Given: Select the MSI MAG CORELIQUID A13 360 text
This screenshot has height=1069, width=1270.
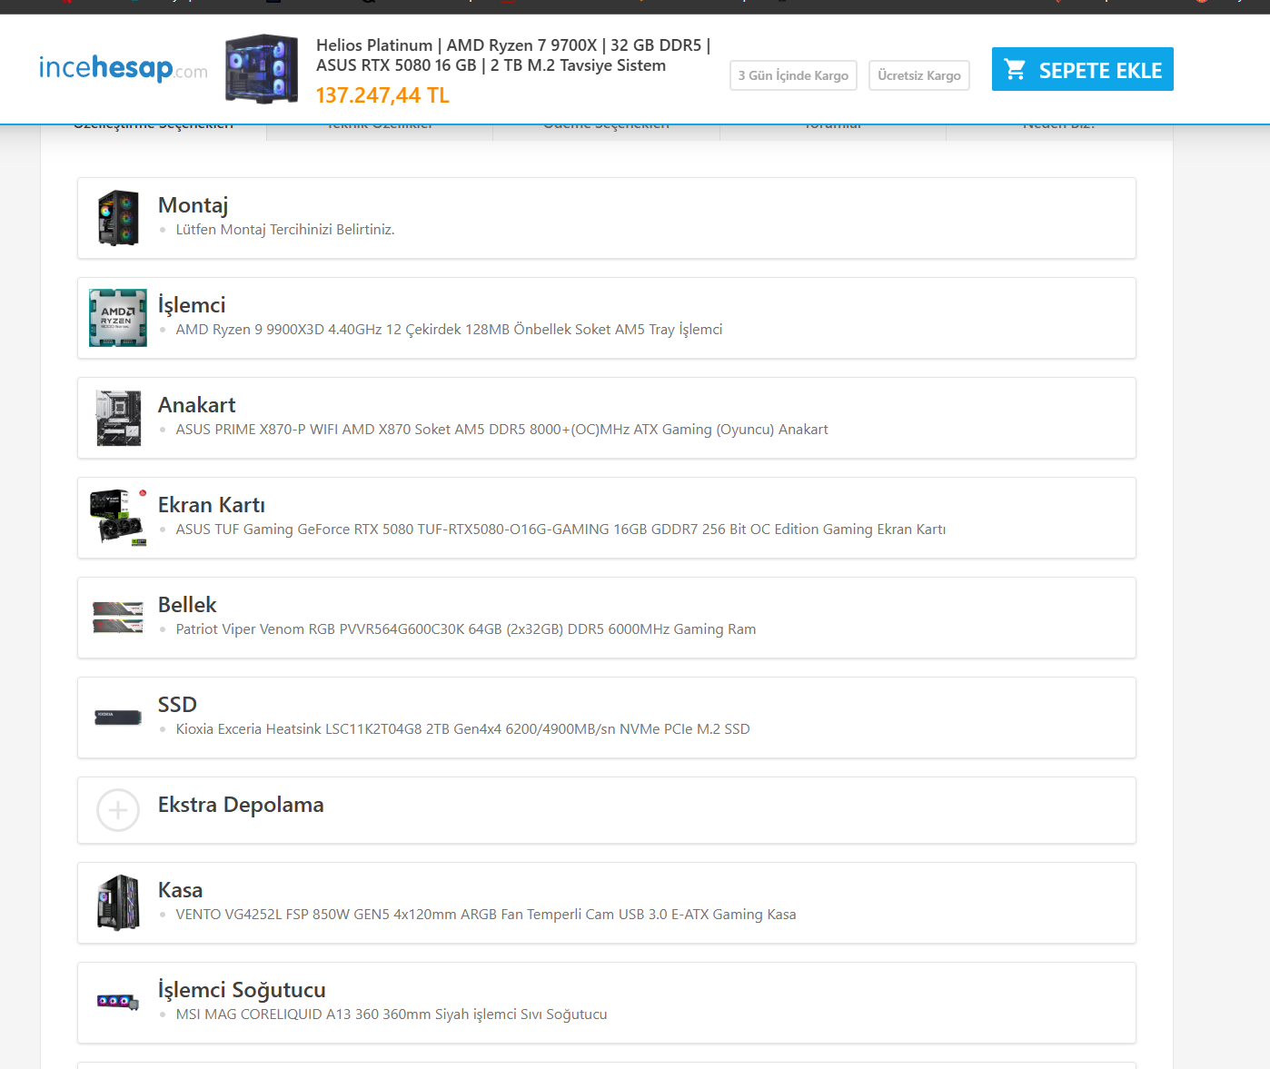Looking at the screenshot, I should (x=392, y=1015).
